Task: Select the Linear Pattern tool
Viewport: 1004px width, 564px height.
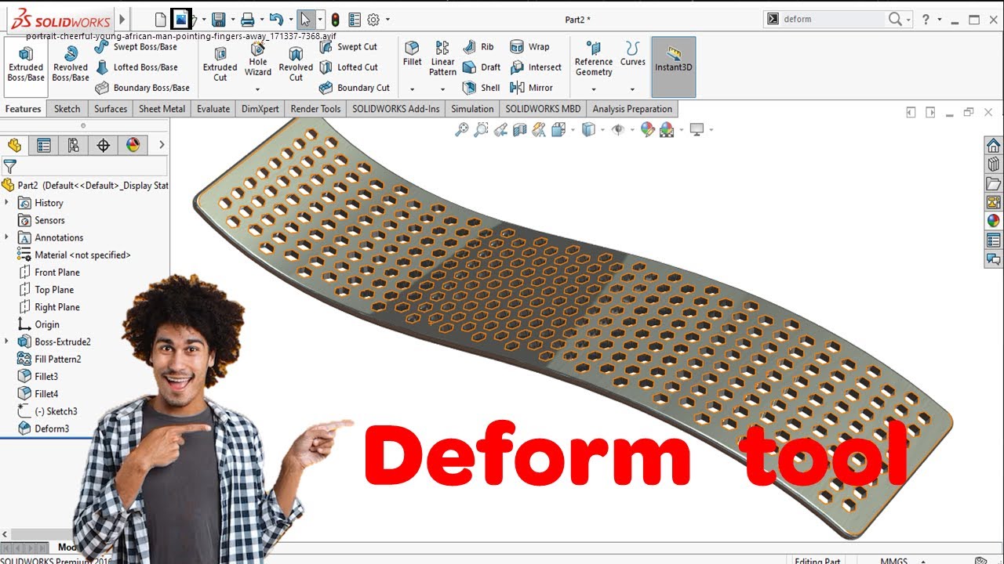Action: [442, 60]
